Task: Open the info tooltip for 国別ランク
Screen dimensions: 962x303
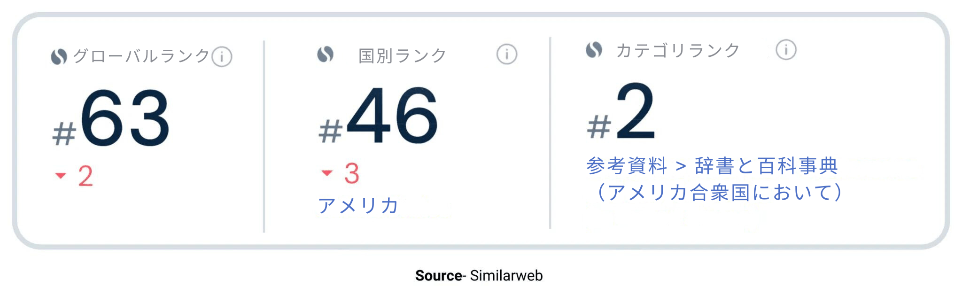Action: click(x=506, y=54)
